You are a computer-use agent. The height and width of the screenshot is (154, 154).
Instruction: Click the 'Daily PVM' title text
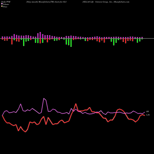click(6, 2)
